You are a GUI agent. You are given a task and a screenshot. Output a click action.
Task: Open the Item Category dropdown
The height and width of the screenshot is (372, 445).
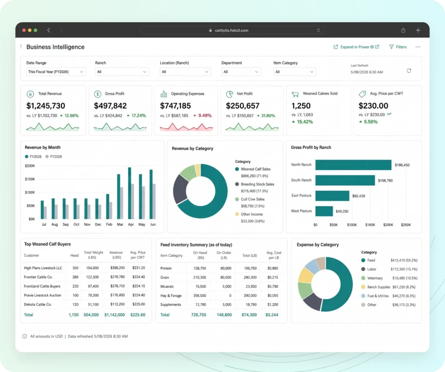click(294, 72)
